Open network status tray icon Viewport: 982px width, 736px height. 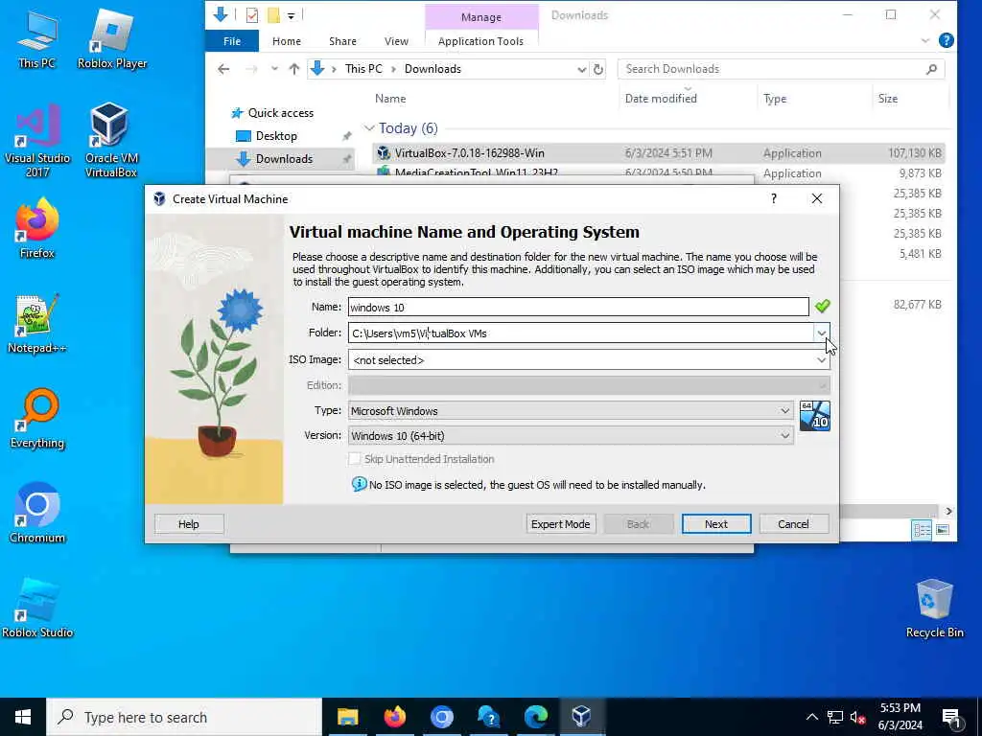(x=835, y=717)
